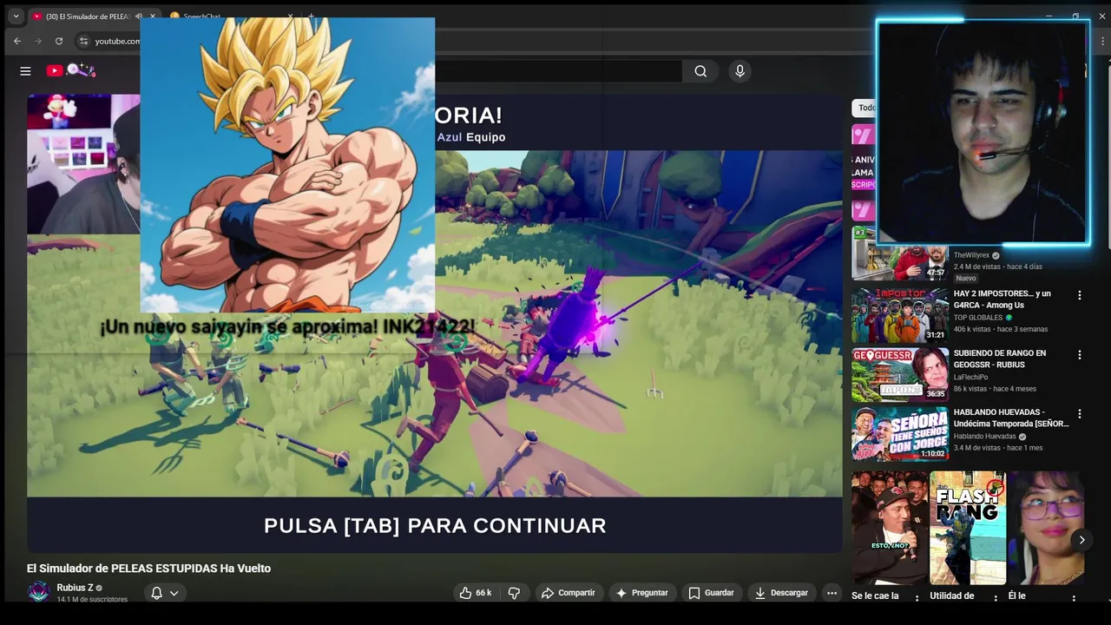Open a new browser tab

(311, 16)
